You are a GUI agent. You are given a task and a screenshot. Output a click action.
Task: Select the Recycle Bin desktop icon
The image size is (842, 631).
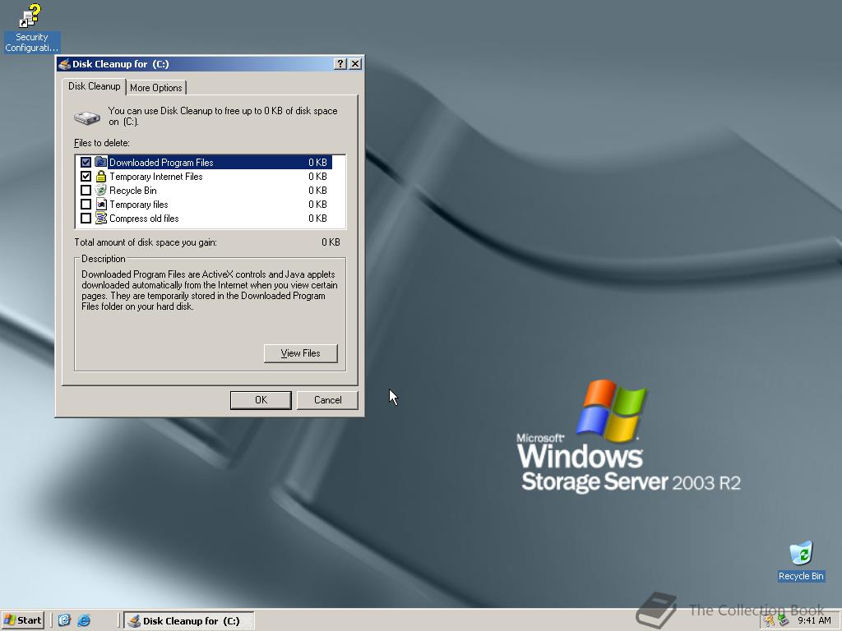point(801,561)
